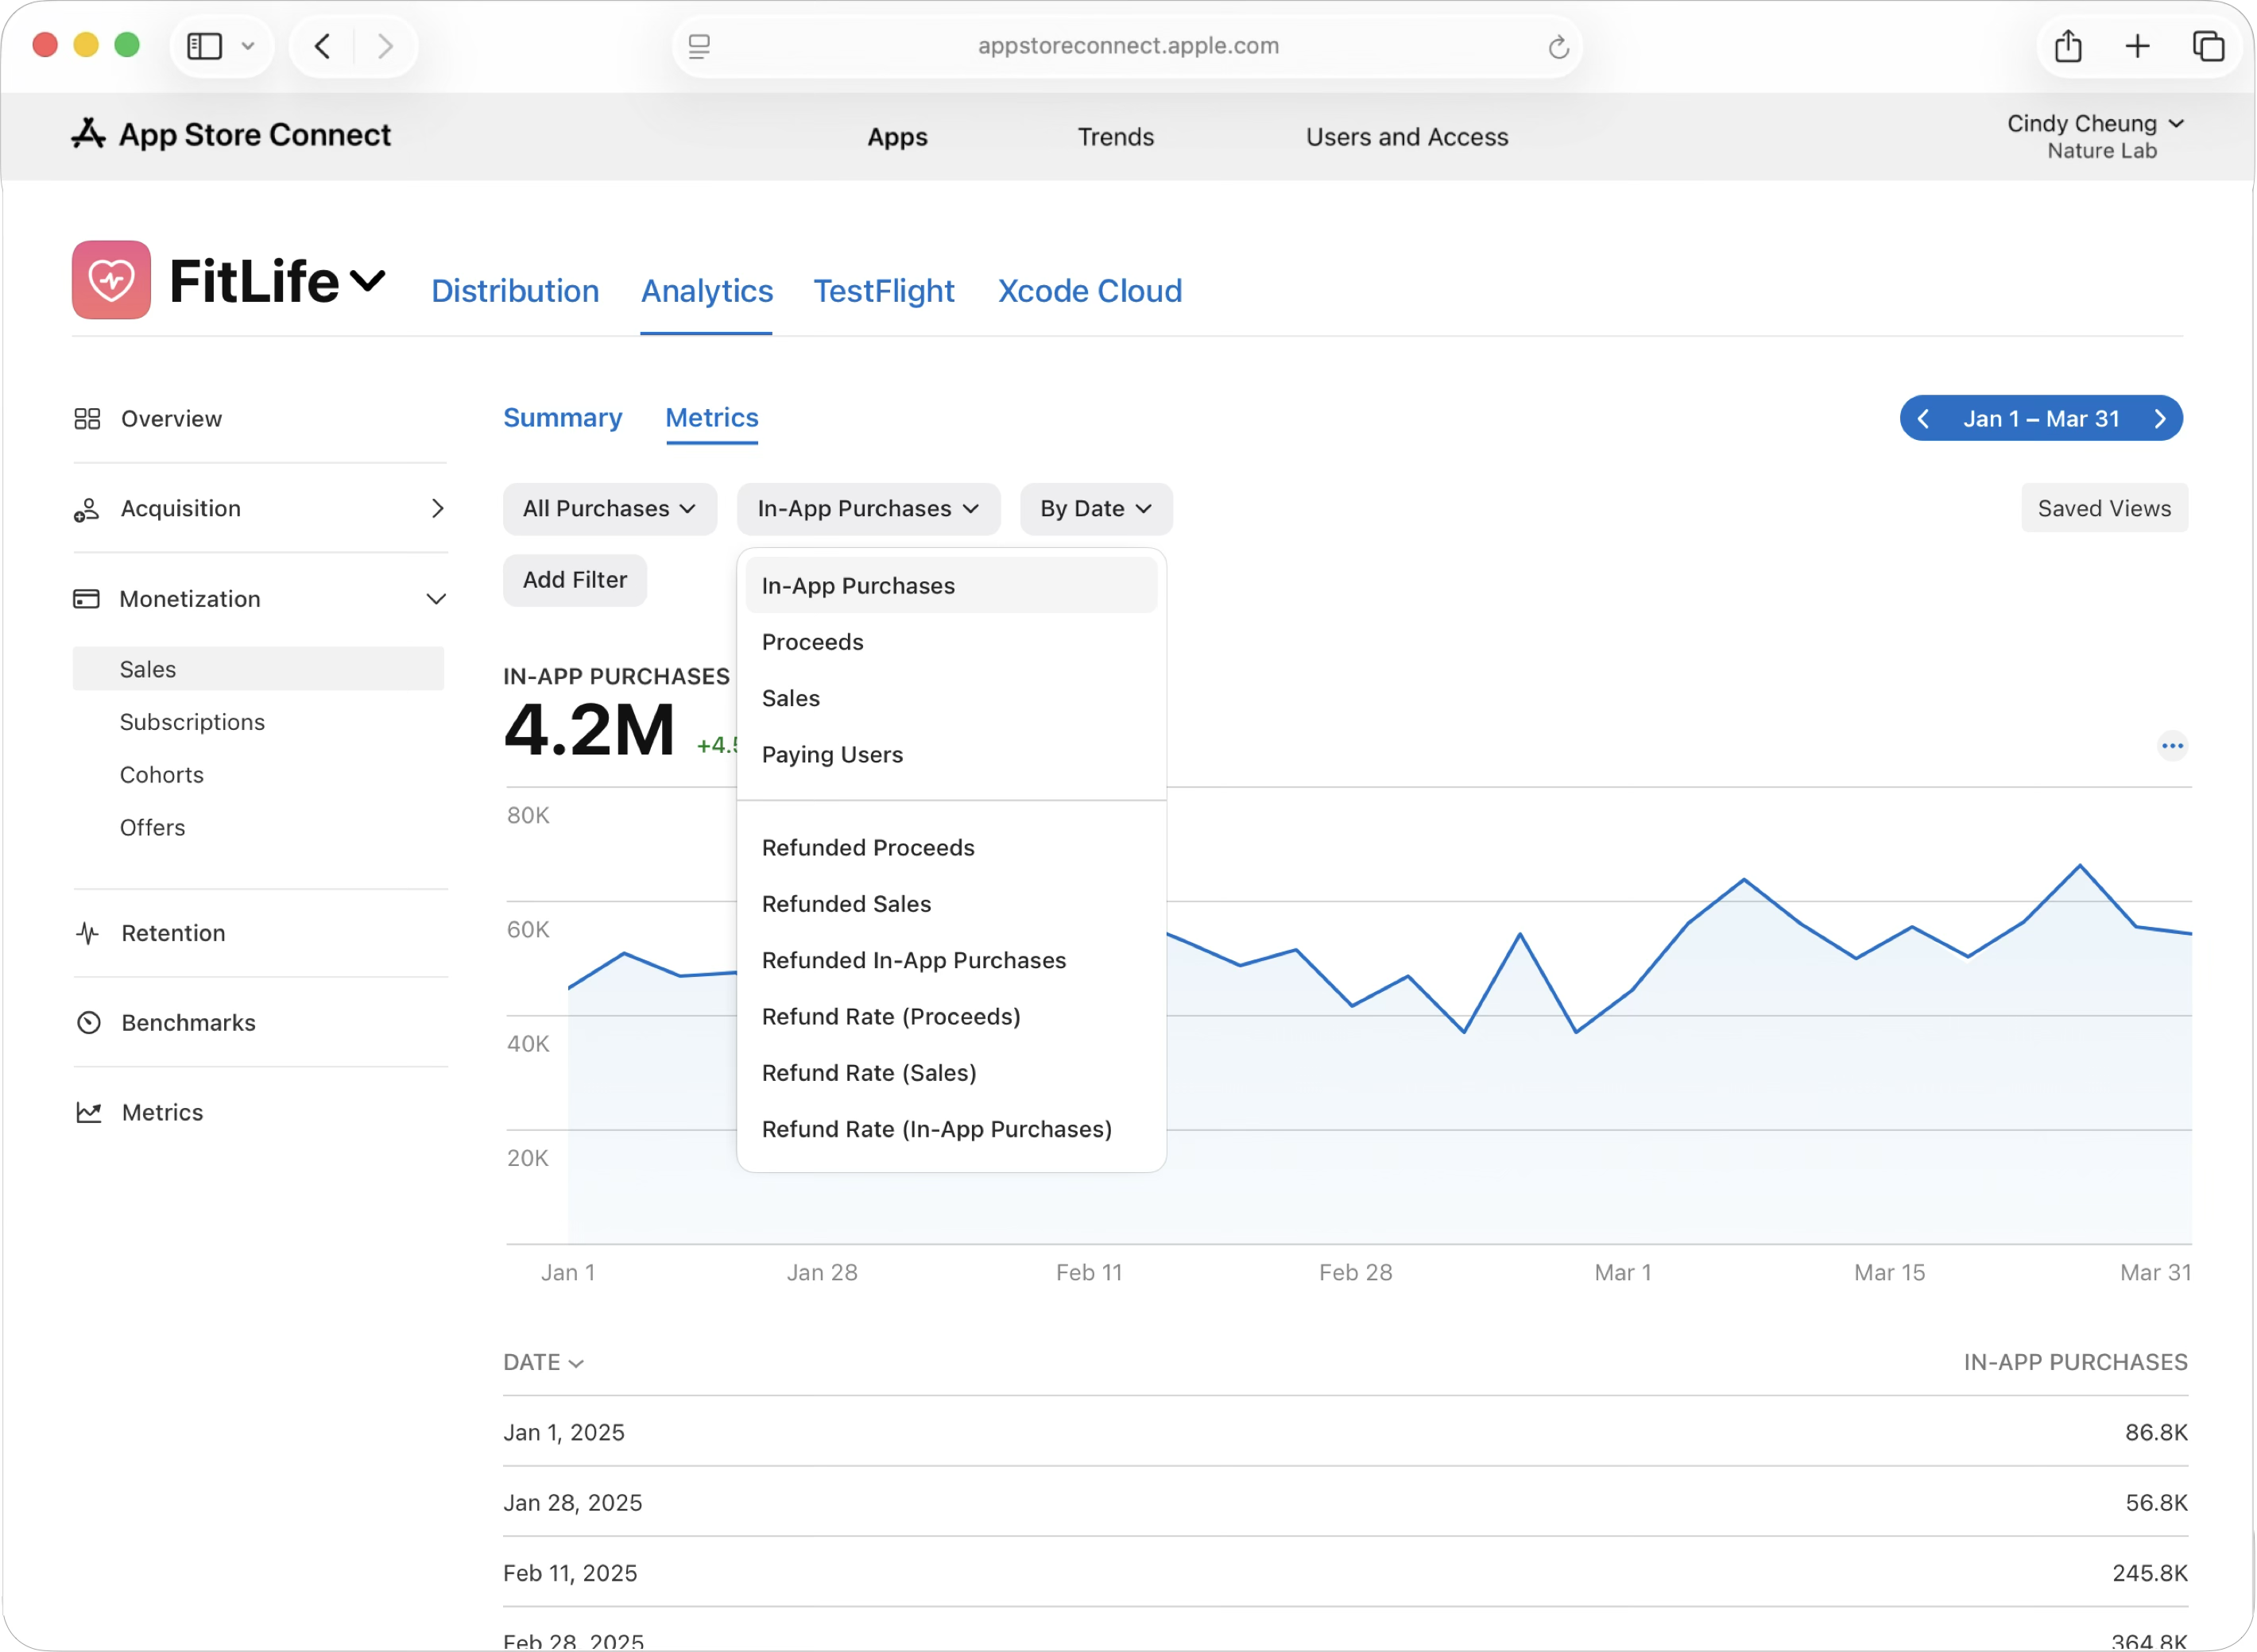This screenshot has width=2257, height=1652.
Task: Open the By Date dropdown
Action: (x=1095, y=509)
